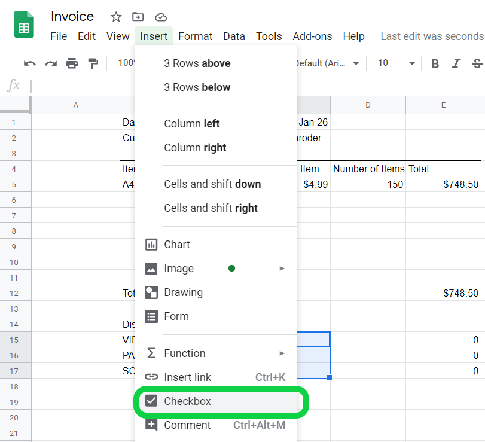Click the cloud saved status icon

coord(160,17)
